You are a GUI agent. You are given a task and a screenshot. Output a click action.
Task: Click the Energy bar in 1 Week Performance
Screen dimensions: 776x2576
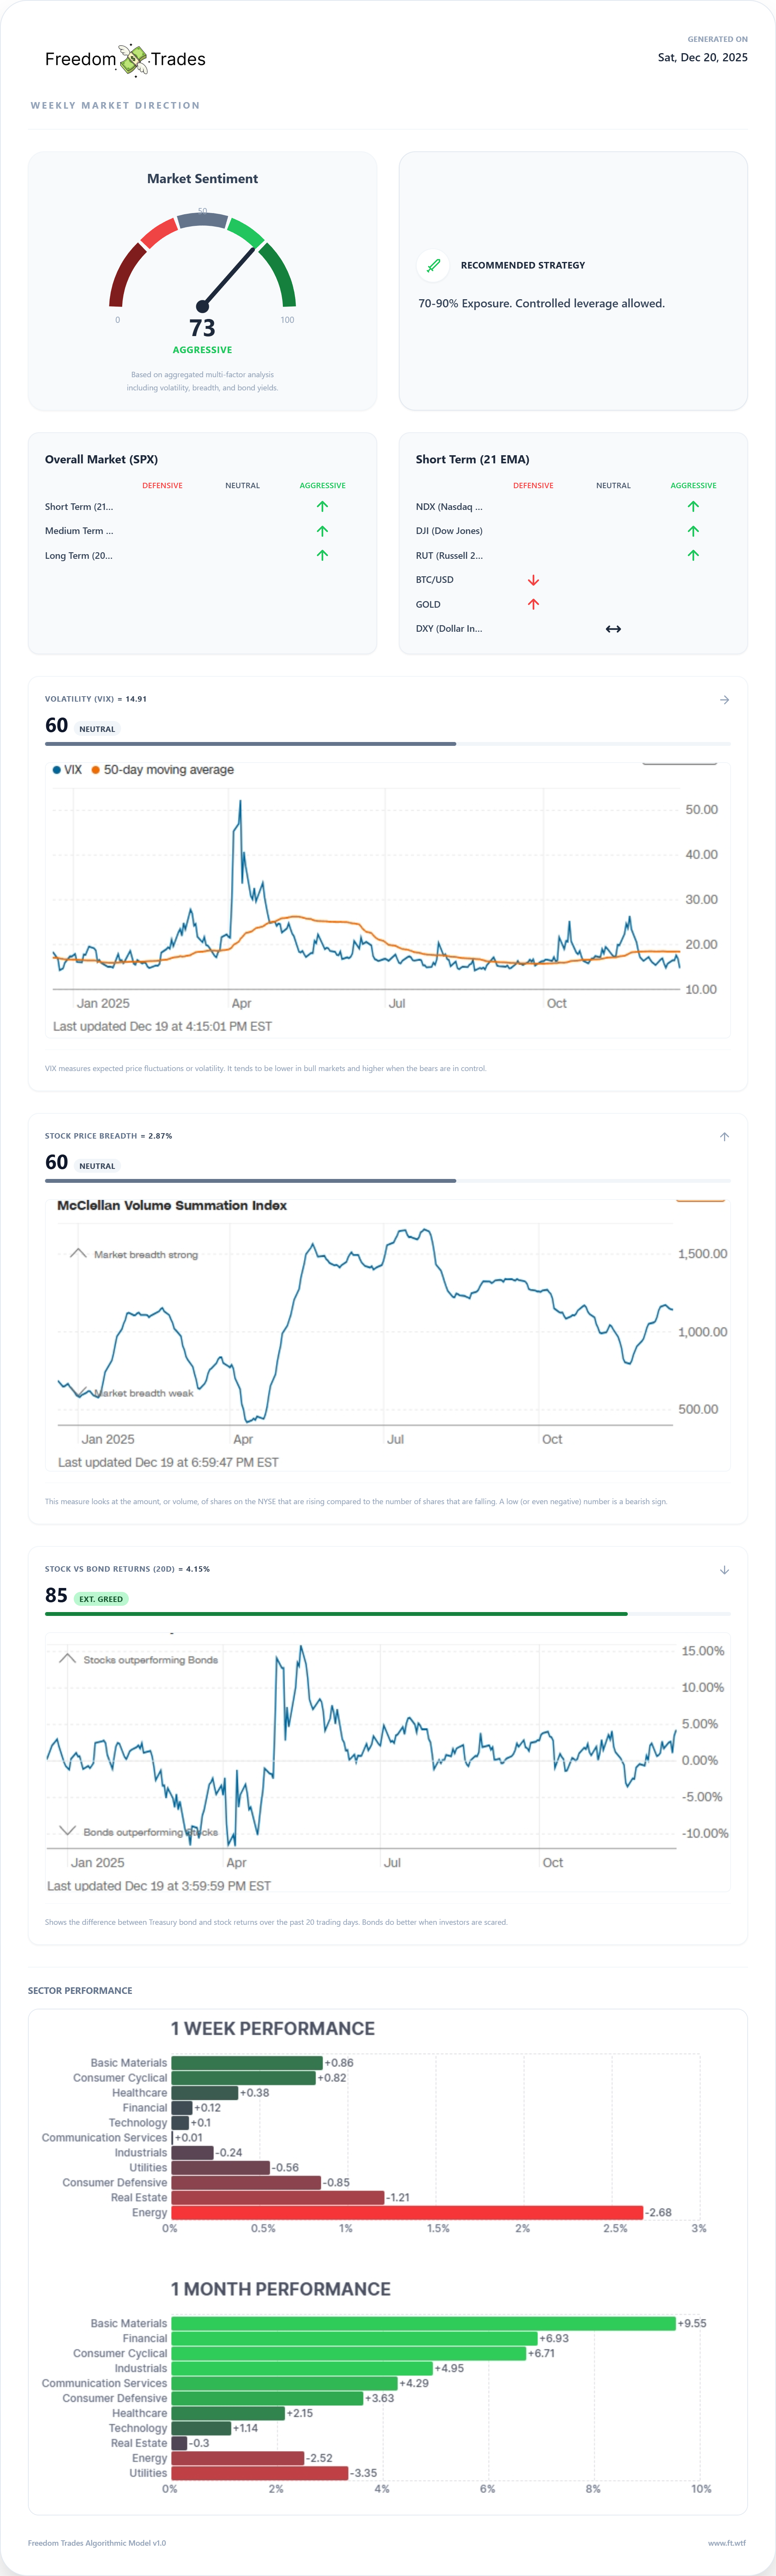(407, 2212)
